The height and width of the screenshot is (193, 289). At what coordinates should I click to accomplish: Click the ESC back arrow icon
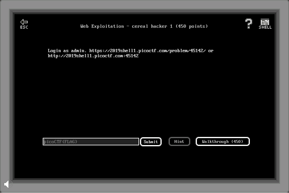coord(24,24)
